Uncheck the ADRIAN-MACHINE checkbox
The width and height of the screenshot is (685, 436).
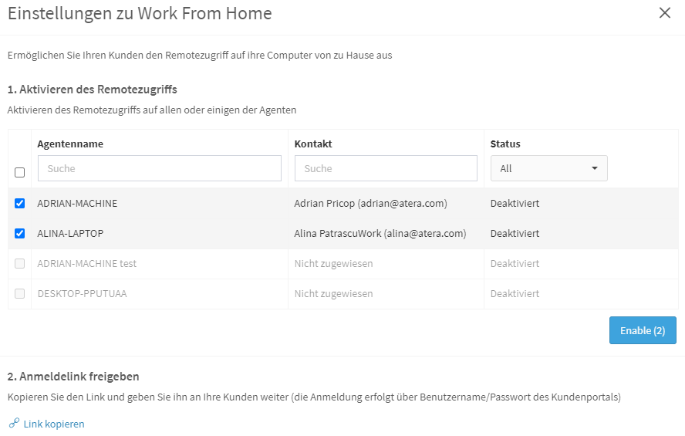click(x=19, y=204)
